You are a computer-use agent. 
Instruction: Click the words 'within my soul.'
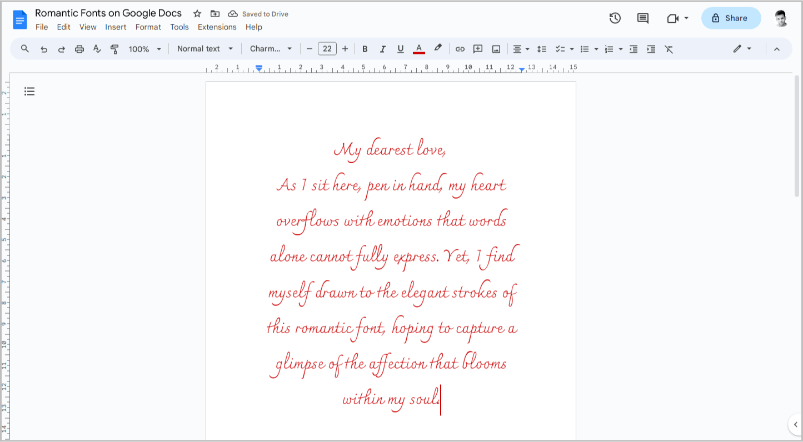(391, 399)
